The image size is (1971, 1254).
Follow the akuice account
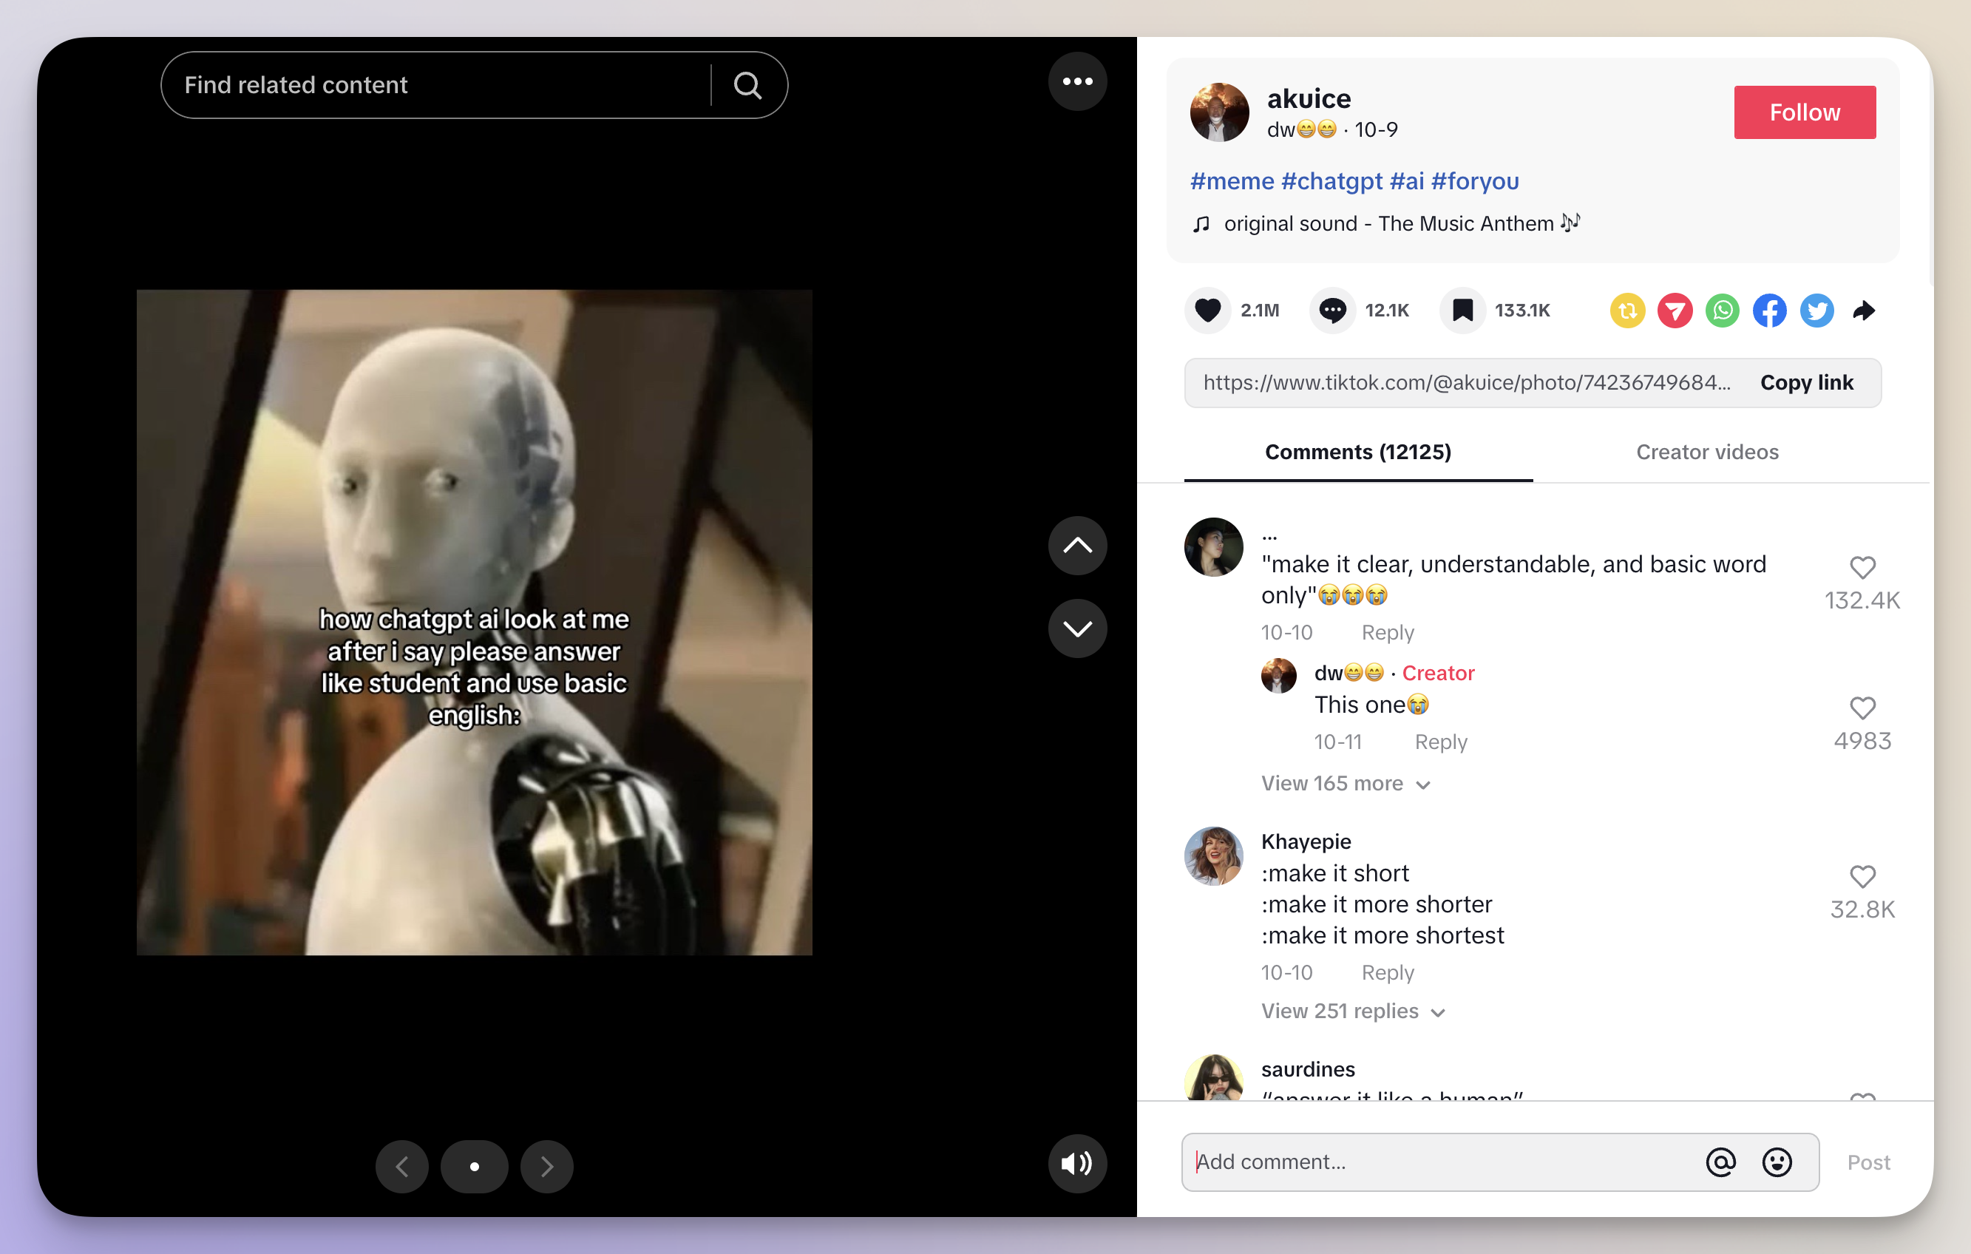click(x=1804, y=112)
